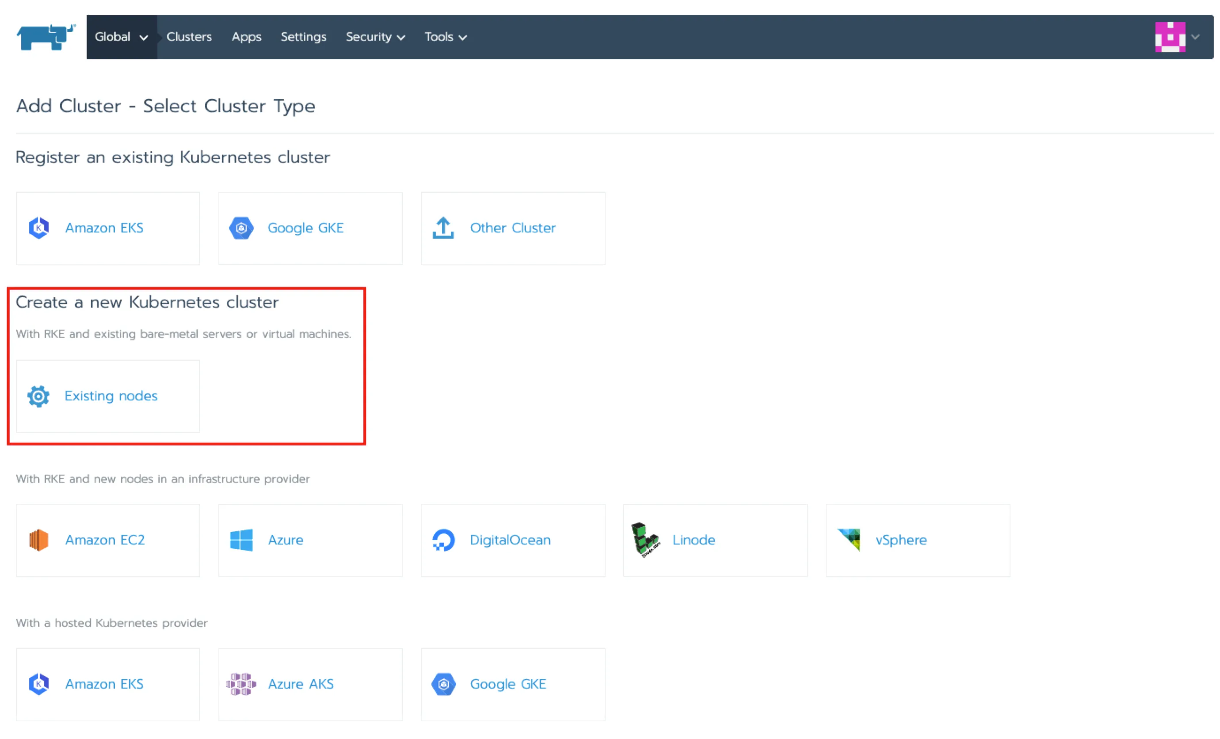The height and width of the screenshot is (739, 1220).
Task: Click the Amazon EC2 orange icon
Action: coord(38,540)
